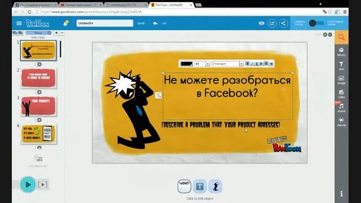Click the Russian Facebook headline text

pyautogui.click(x=227, y=86)
